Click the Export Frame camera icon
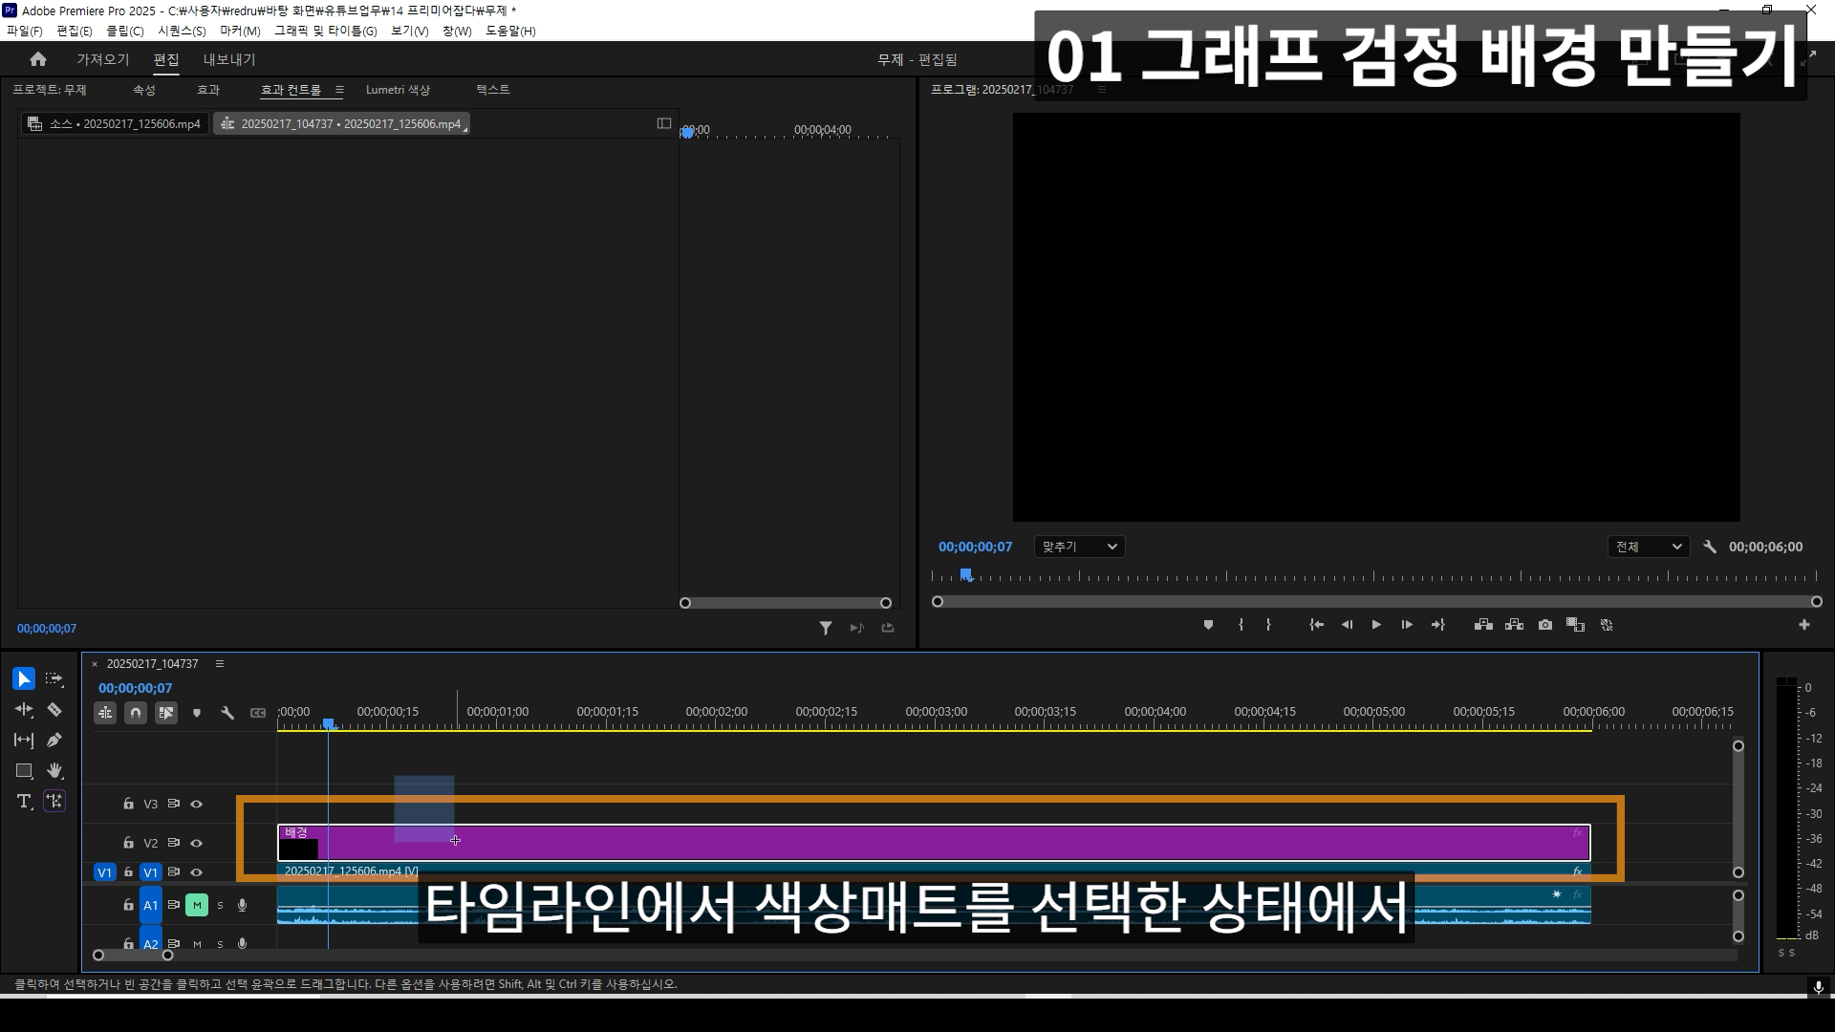This screenshot has height=1032, width=1835. 1545,625
